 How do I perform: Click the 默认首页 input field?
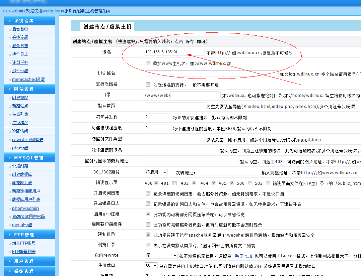174,106
